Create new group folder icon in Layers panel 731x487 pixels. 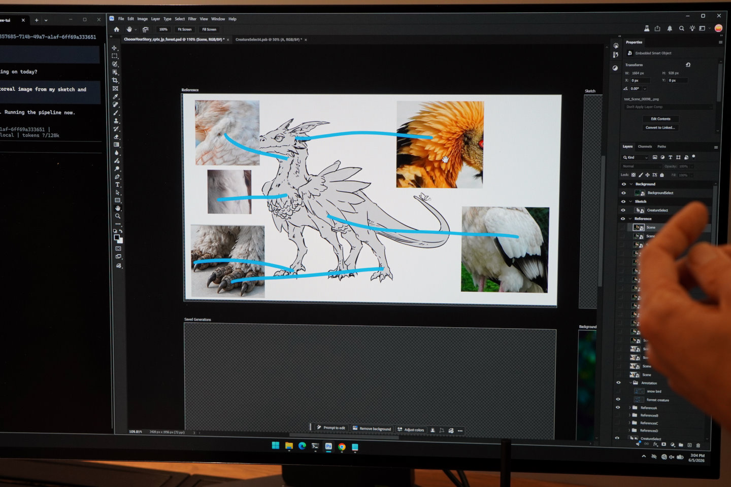click(x=681, y=445)
